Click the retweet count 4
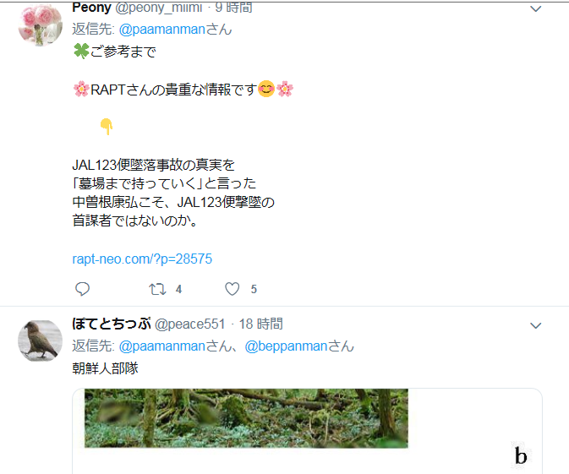Viewport: 569px width, 474px height. click(178, 290)
